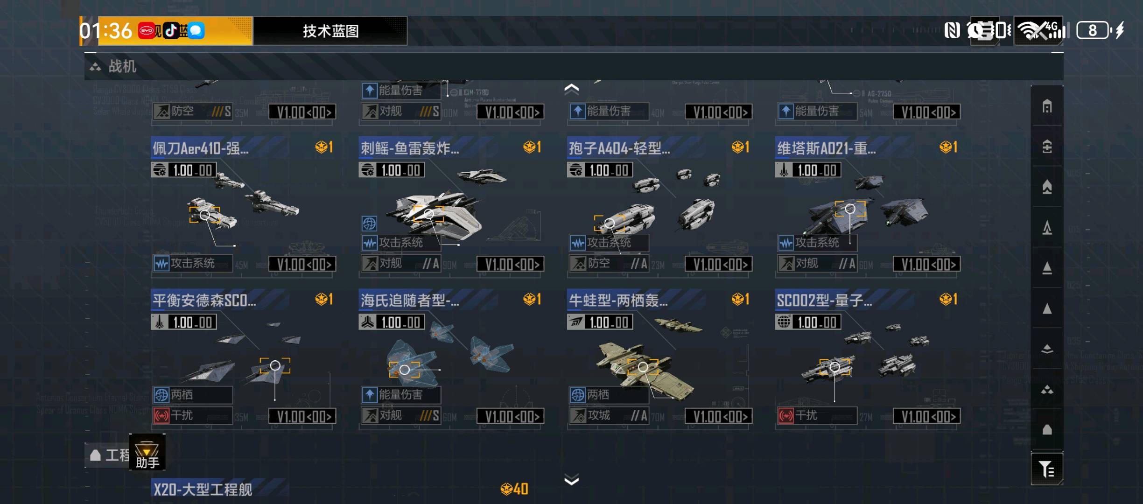
Task: Choose the layered-chevron ship class sidebar icon
Action: 1047,349
